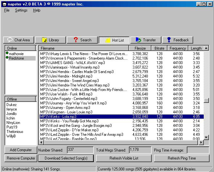Select highlighted Kinks - Lola.mp3 row
Screen dimensions: 214x172
pyautogui.click(x=121, y=117)
